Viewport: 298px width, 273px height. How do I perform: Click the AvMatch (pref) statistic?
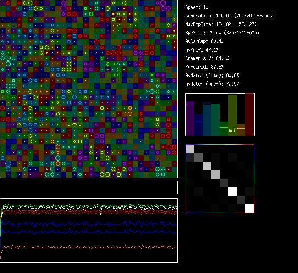coord(212,84)
